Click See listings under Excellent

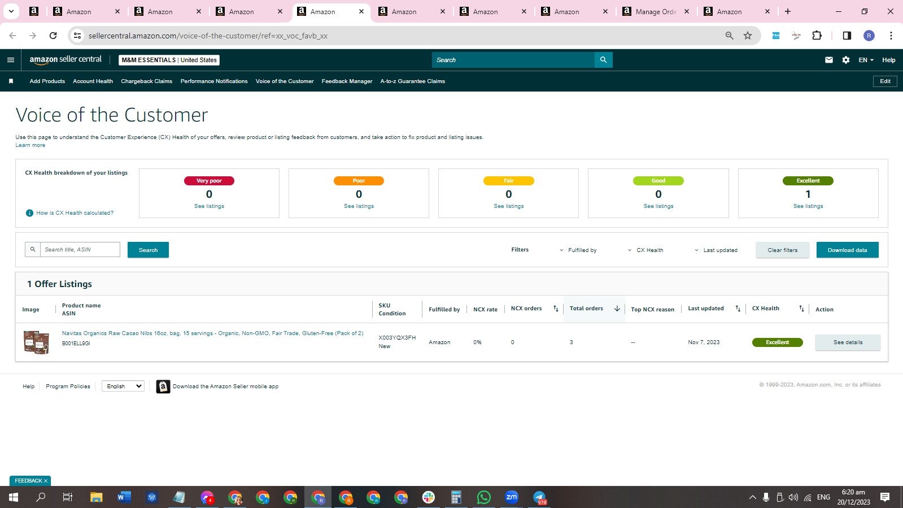point(808,206)
